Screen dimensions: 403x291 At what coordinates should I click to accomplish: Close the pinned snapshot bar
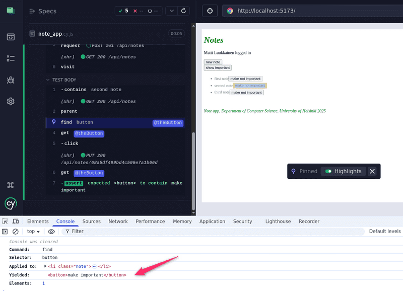pos(372,171)
